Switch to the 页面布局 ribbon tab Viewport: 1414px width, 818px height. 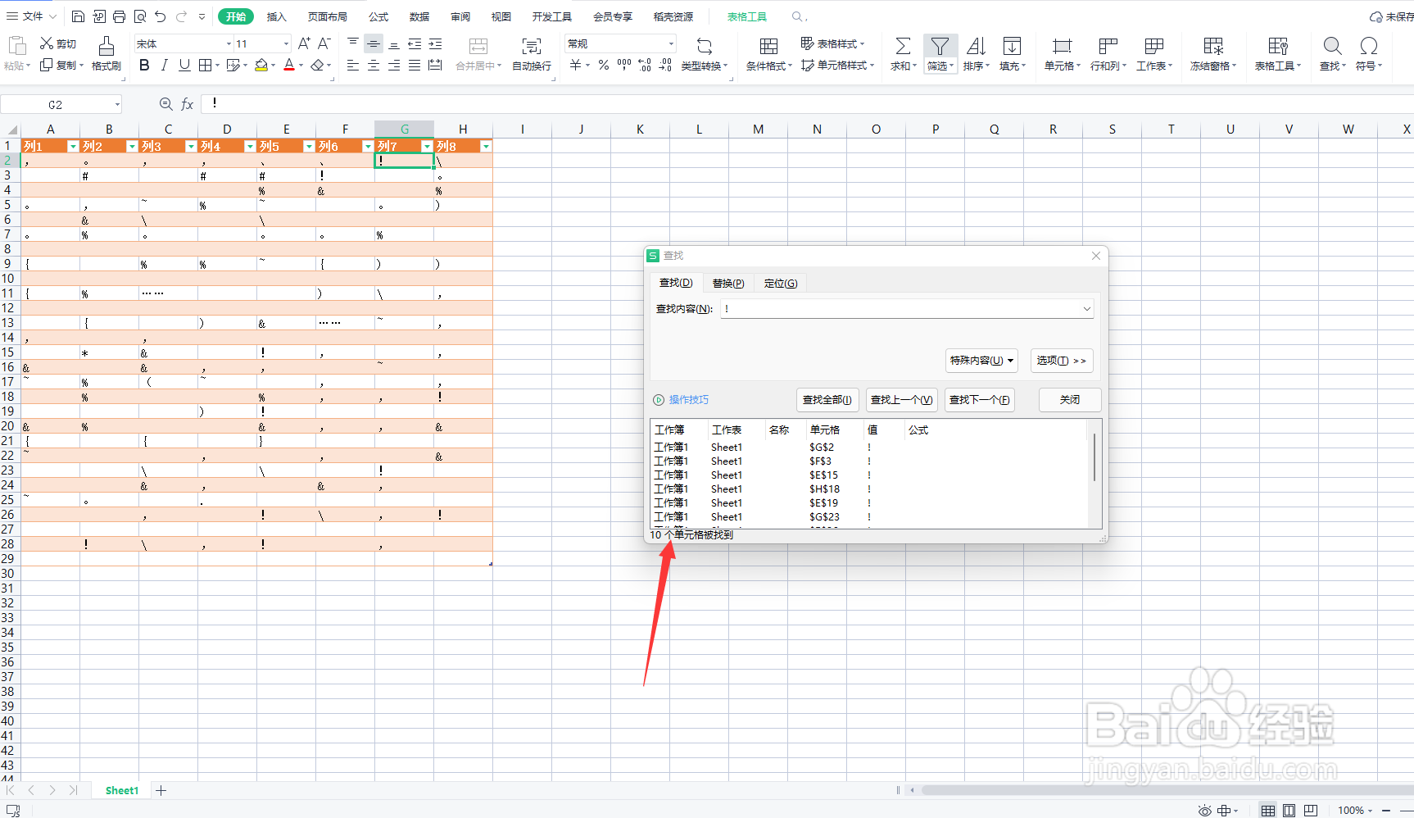pos(328,16)
